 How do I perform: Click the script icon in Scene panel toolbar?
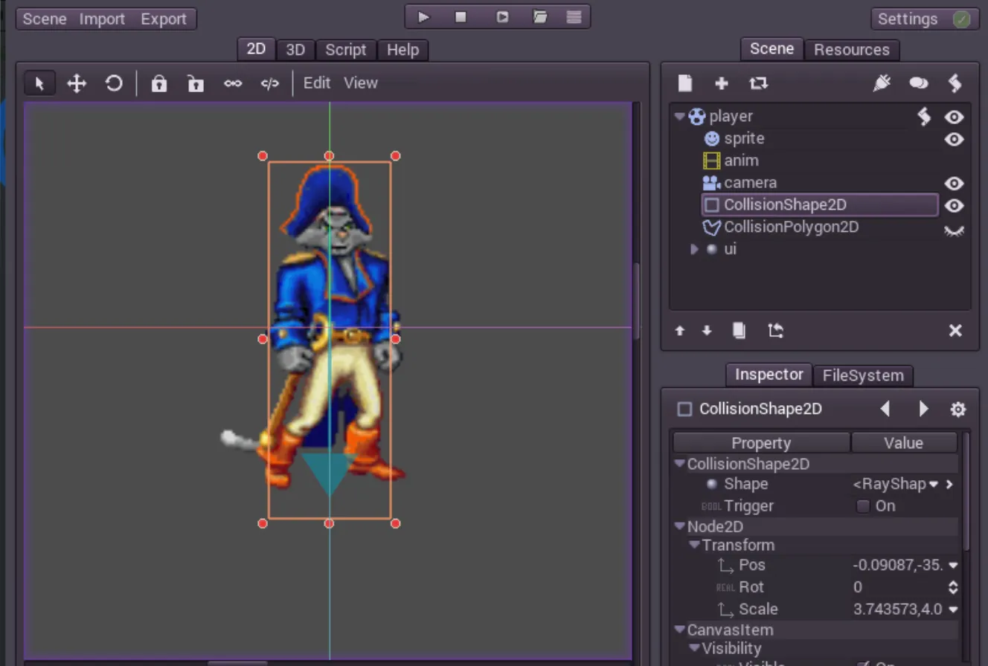coord(955,83)
